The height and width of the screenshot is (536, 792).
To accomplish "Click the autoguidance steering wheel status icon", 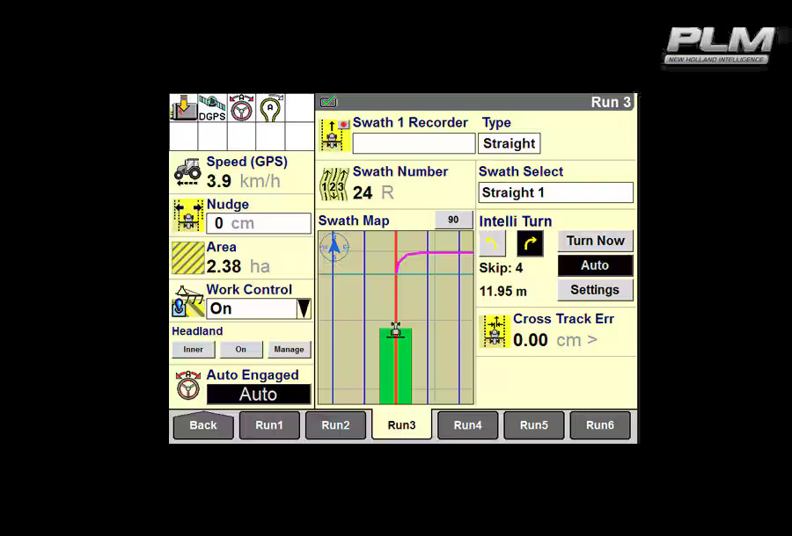I will 241,108.
